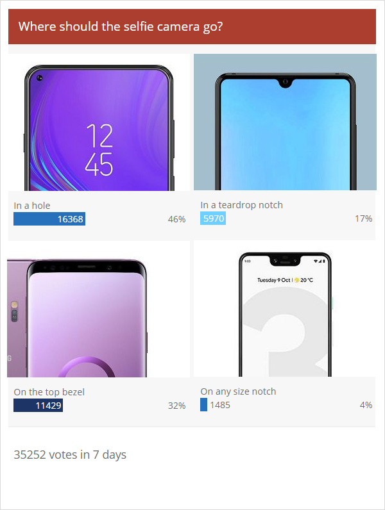Click the 5970 votes light-blue bar

[213, 218]
